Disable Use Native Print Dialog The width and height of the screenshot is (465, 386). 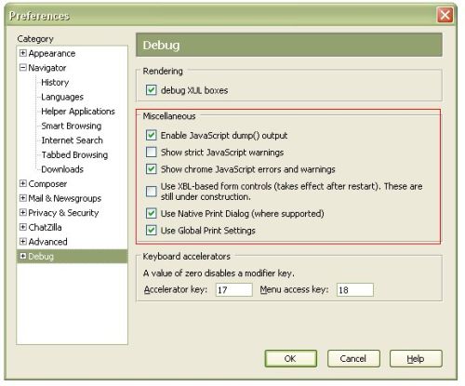click(152, 213)
